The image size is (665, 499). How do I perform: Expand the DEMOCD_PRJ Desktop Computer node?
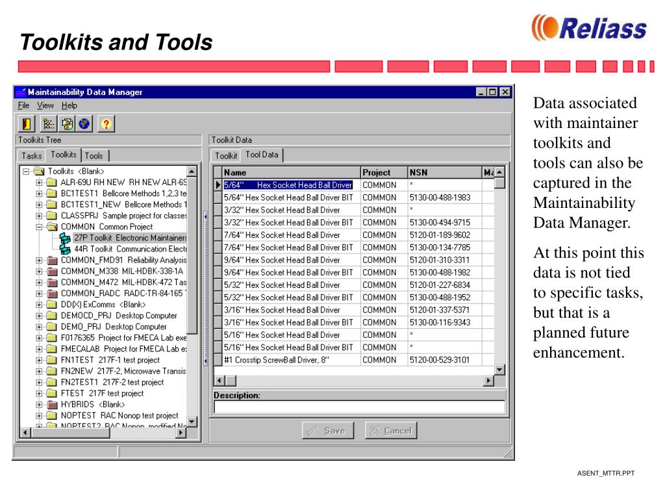click(x=39, y=316)
